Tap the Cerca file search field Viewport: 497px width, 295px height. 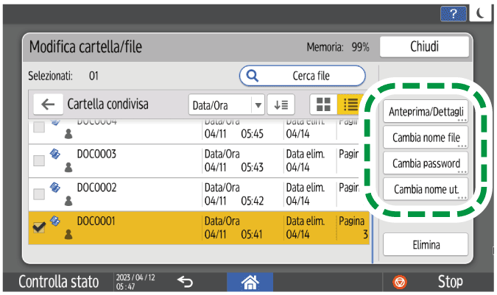(x=303, y=75)
